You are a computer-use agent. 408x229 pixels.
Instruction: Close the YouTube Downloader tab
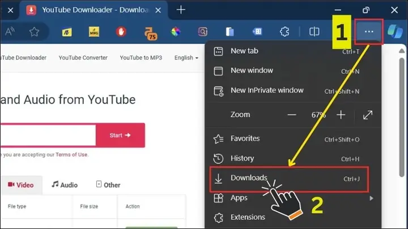coord(158,10)
